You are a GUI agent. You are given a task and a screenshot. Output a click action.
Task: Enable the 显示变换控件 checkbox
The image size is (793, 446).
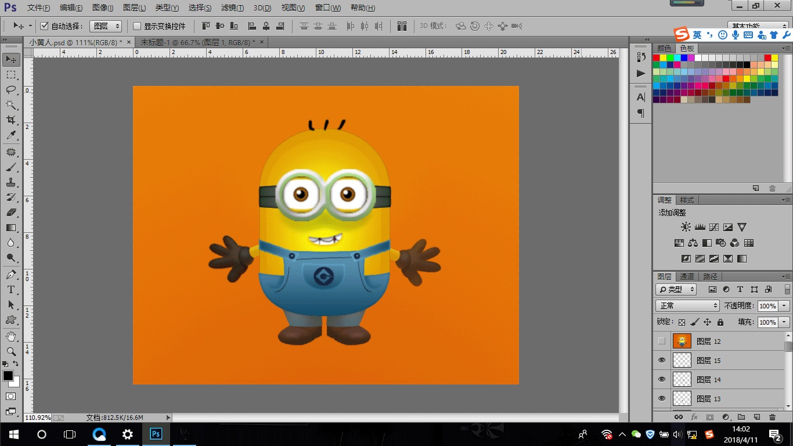(138, 26)
